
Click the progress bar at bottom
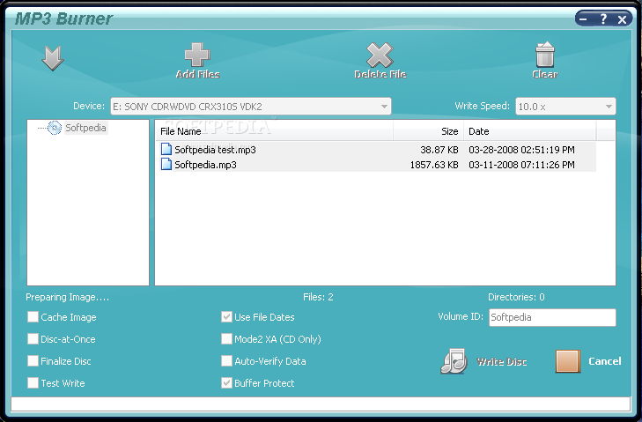tap(321, 404)
